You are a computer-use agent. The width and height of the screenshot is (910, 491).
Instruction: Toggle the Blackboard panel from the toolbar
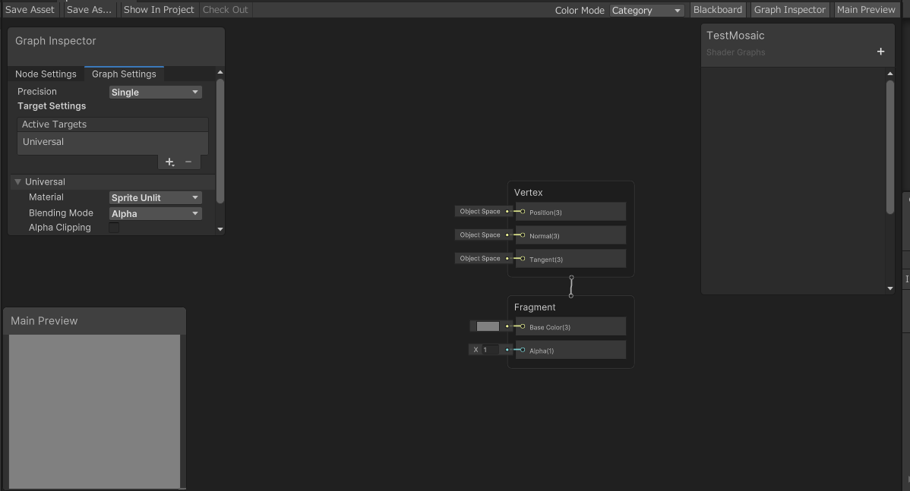(x=717, y=9)
